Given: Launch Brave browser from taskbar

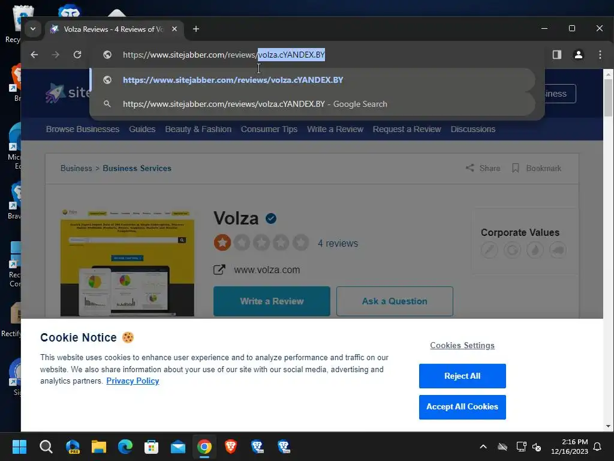Looking at the screenshot, I should [231, 447].
